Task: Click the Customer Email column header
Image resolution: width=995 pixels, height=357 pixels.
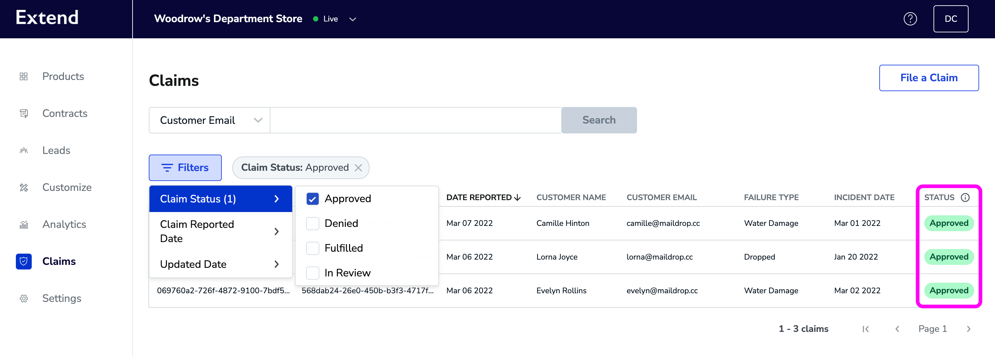Action: 661,197
